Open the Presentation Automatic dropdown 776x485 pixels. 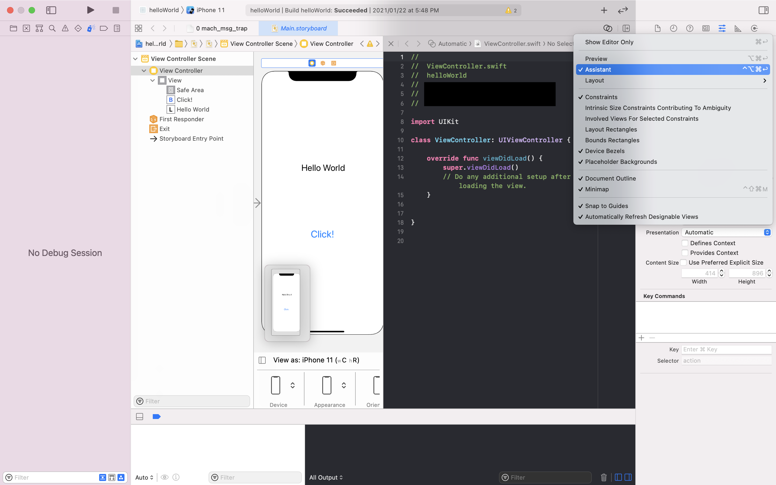[x=726, y=232]
